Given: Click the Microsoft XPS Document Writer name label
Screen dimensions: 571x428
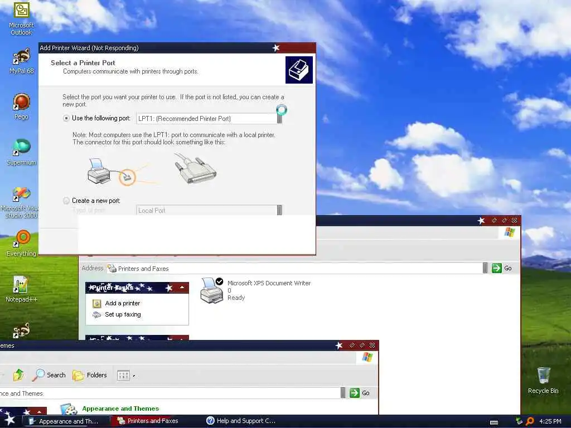Looking at the screenshot, I should (x=269, y=283).
